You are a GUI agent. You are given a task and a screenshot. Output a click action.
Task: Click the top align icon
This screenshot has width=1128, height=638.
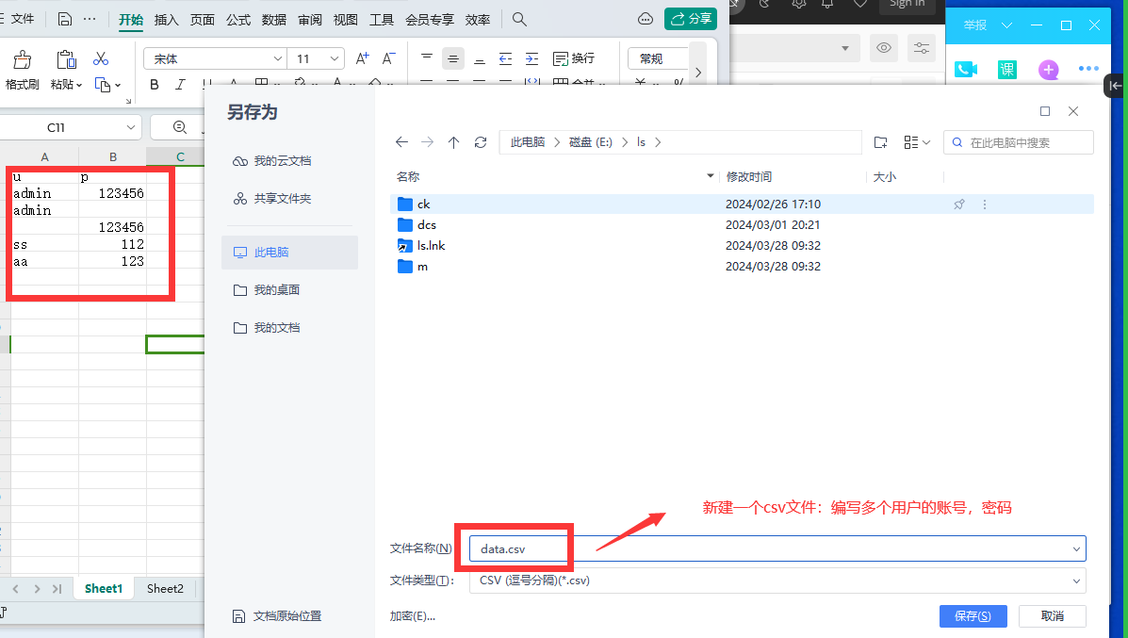point(427,57)
